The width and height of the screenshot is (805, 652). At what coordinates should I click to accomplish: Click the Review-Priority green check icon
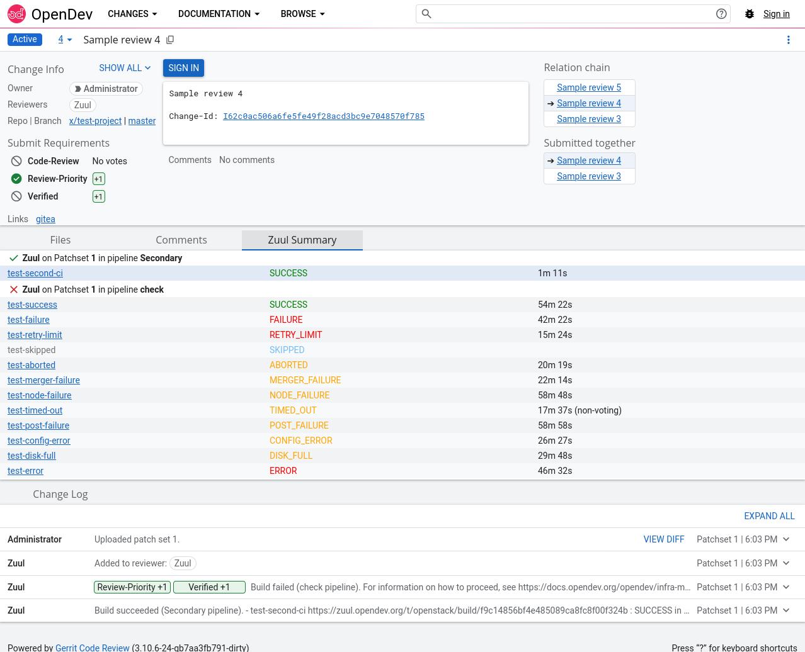(x=16, y=179)
